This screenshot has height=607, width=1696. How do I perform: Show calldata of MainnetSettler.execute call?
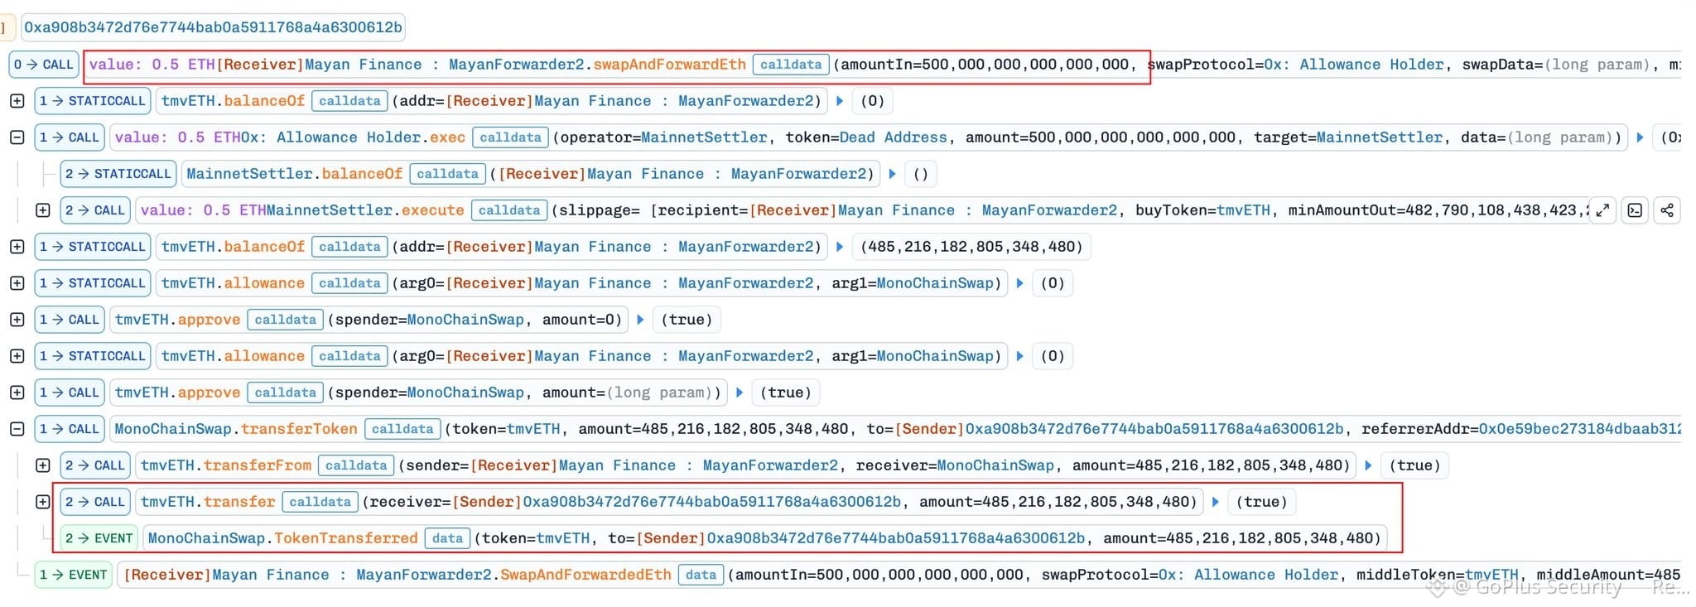(509, 210)
